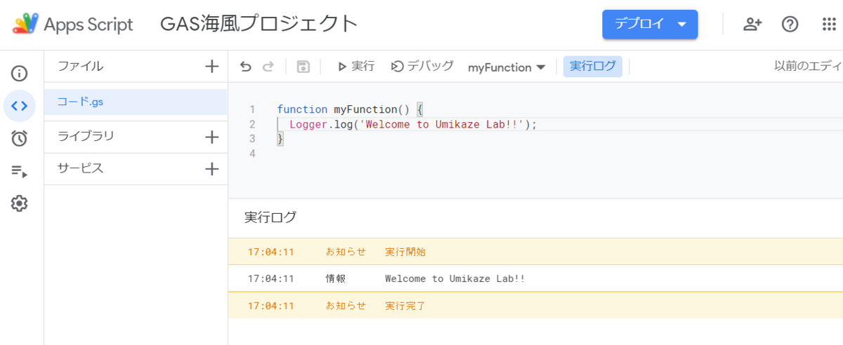843x345 pixels.
Task: Click the 実行 run button
Action: (355, 67)
